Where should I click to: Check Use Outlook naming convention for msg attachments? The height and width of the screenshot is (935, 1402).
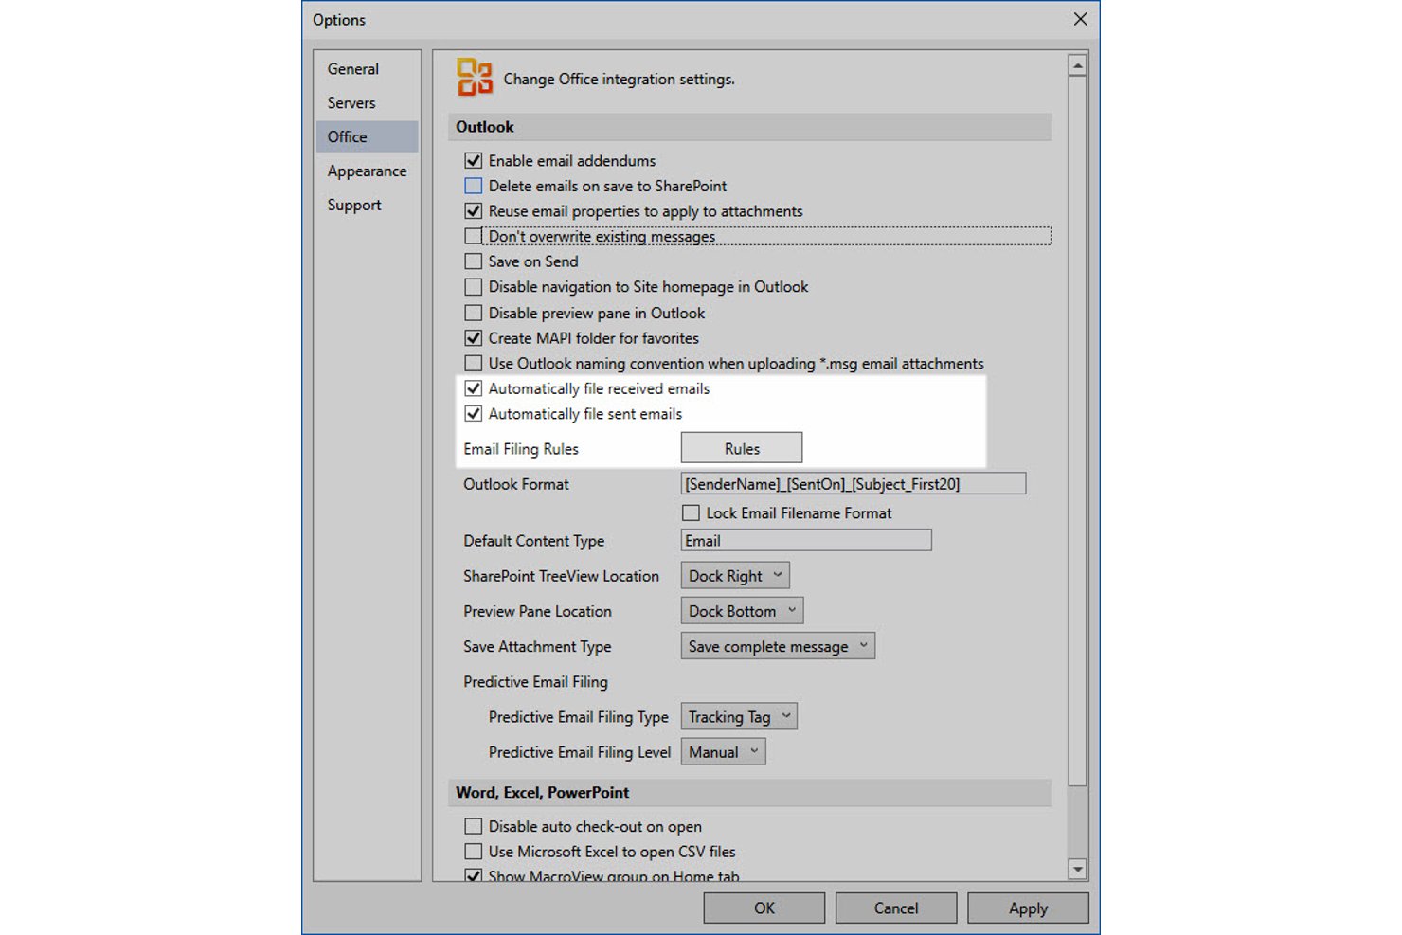pos(474,364)
